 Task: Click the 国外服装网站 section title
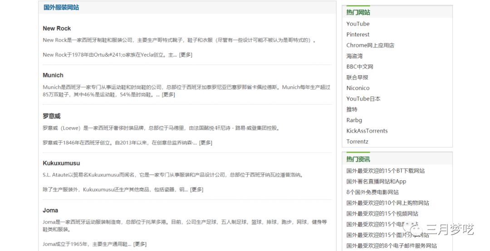click(61, 7)
